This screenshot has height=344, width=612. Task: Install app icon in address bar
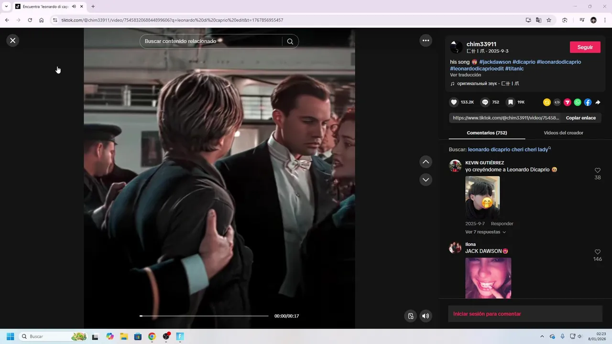tap(528, 20)
